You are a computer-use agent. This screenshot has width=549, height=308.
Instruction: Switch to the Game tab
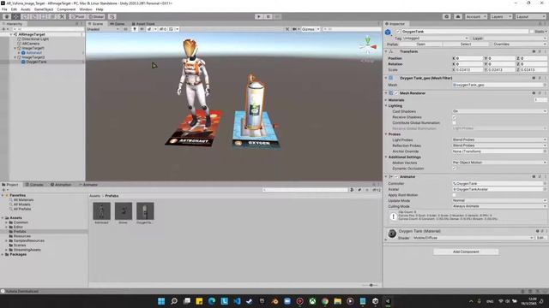[118, 24]
